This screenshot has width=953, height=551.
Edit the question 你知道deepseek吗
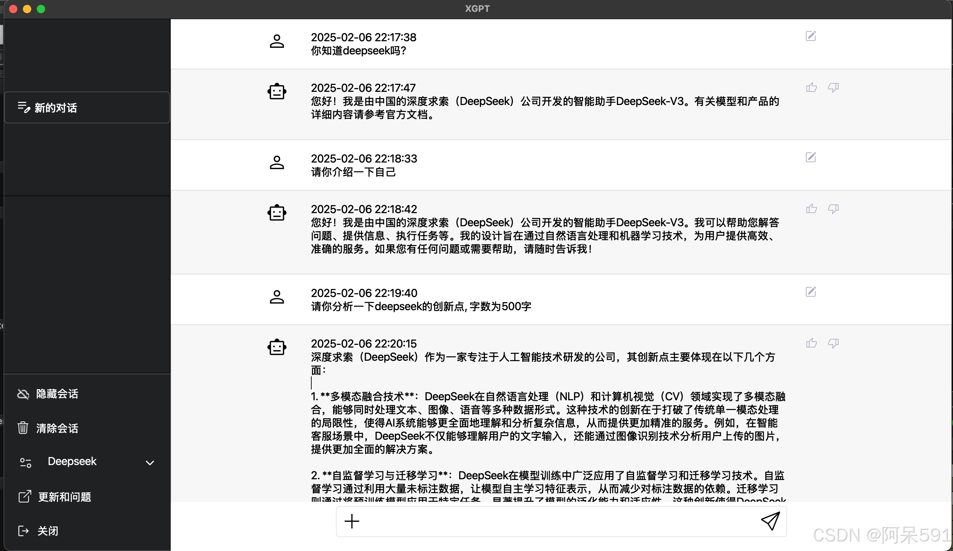[810, 36]
